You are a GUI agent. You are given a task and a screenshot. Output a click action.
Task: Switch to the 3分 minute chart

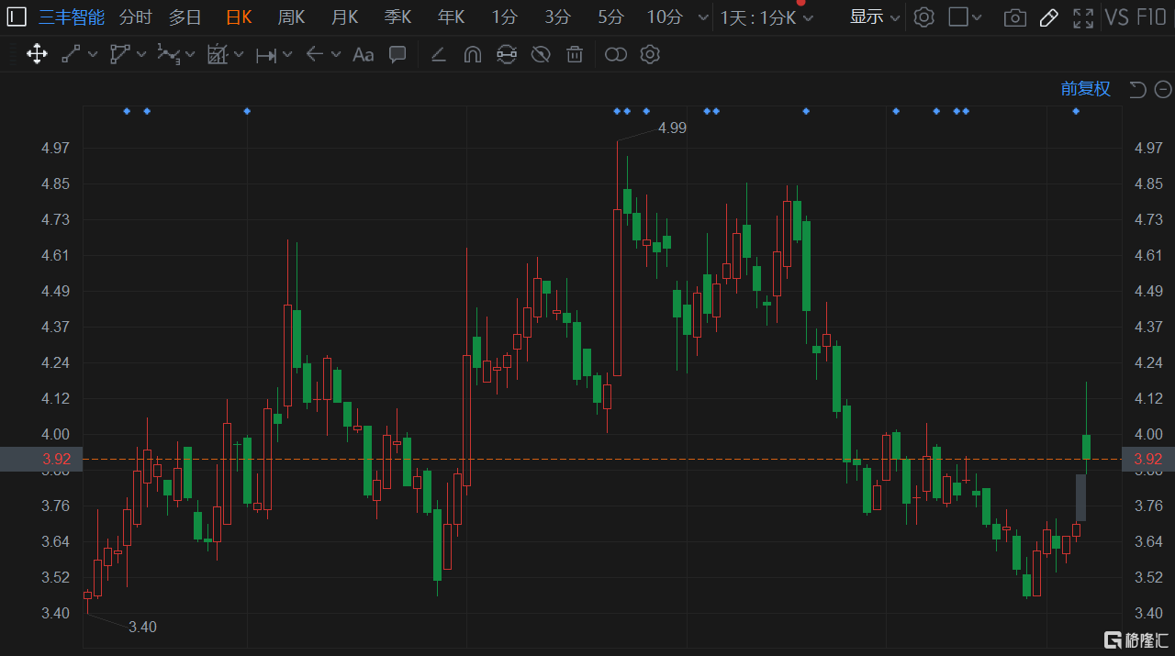pyautogui.click(x=557, y=17)
